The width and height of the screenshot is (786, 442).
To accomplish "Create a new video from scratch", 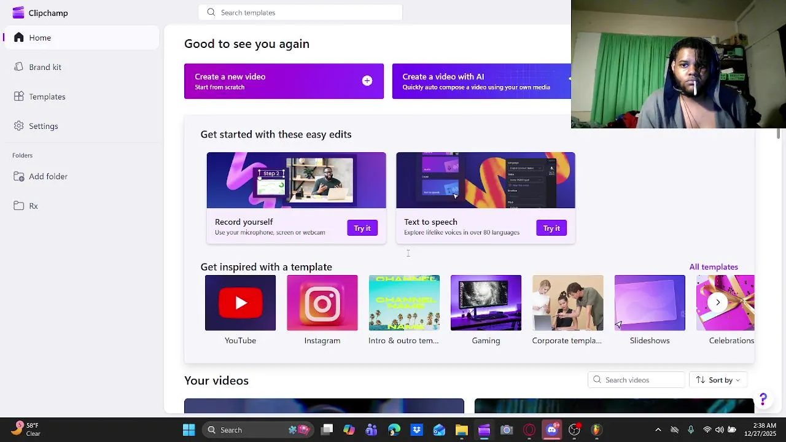I will [x=284, y=81].
